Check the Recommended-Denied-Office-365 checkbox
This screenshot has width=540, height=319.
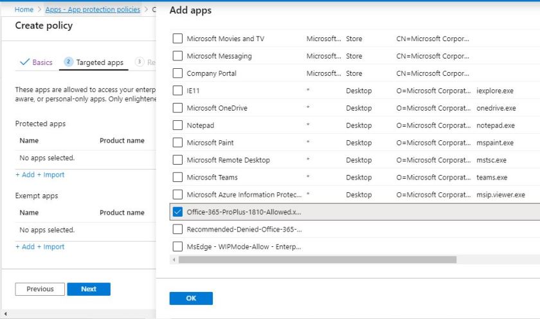coord(177,229)
